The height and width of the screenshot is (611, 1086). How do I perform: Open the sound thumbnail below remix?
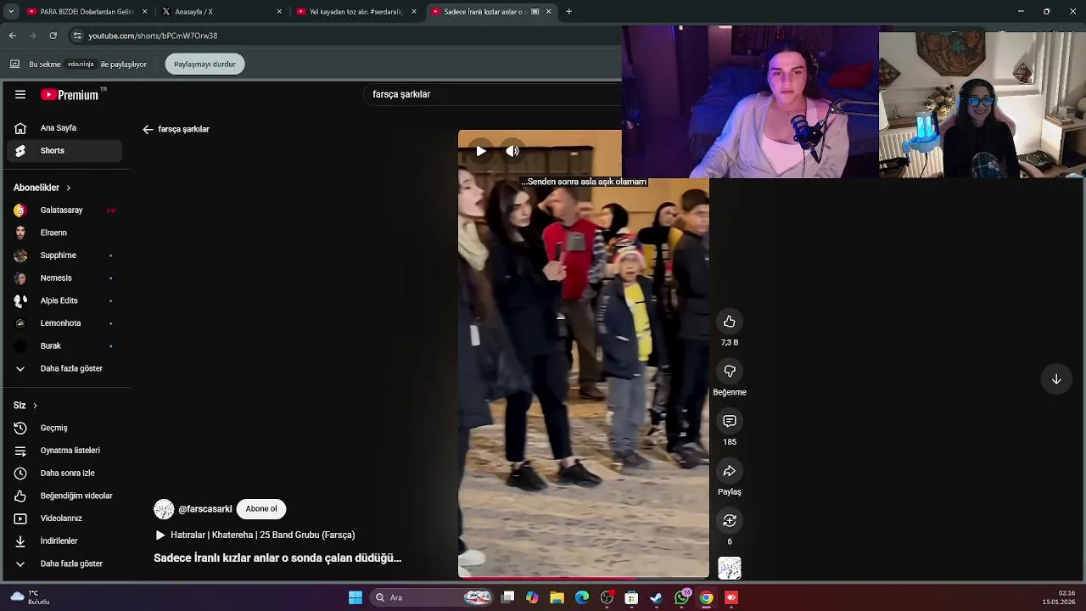tap(730, 568)
